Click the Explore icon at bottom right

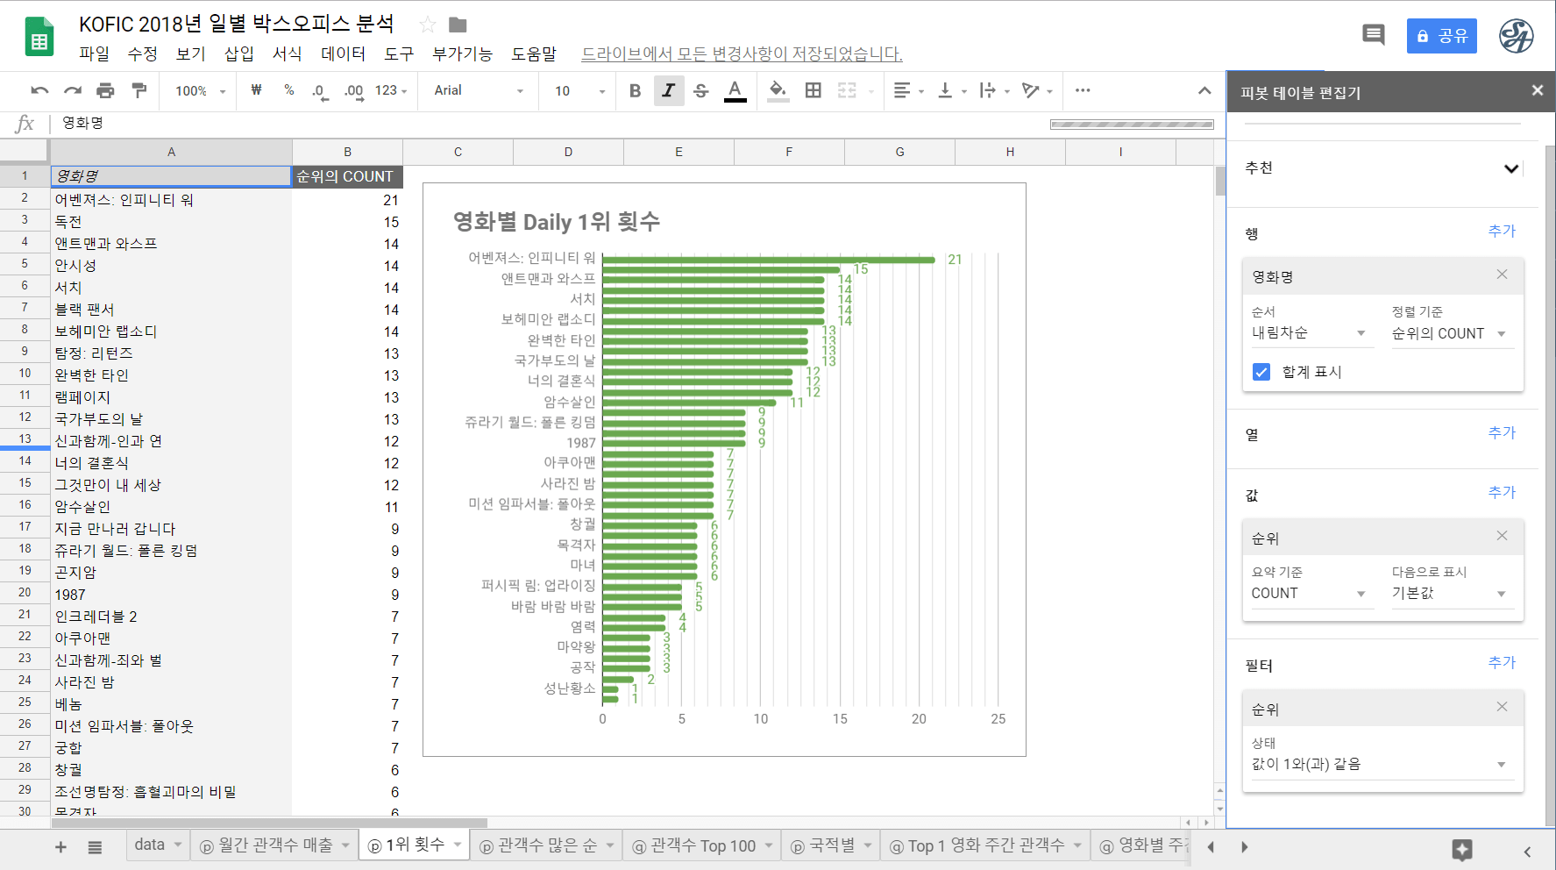click(x=1461, y=848)
